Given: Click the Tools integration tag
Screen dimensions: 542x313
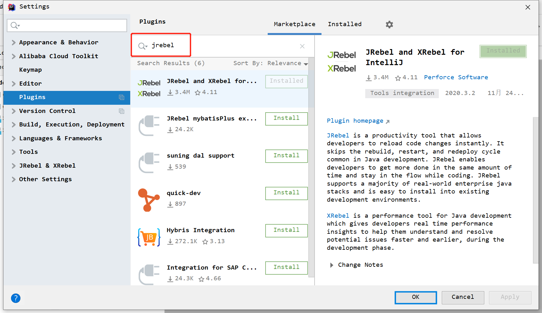Looking at the screenshot, I should (402, 93).
